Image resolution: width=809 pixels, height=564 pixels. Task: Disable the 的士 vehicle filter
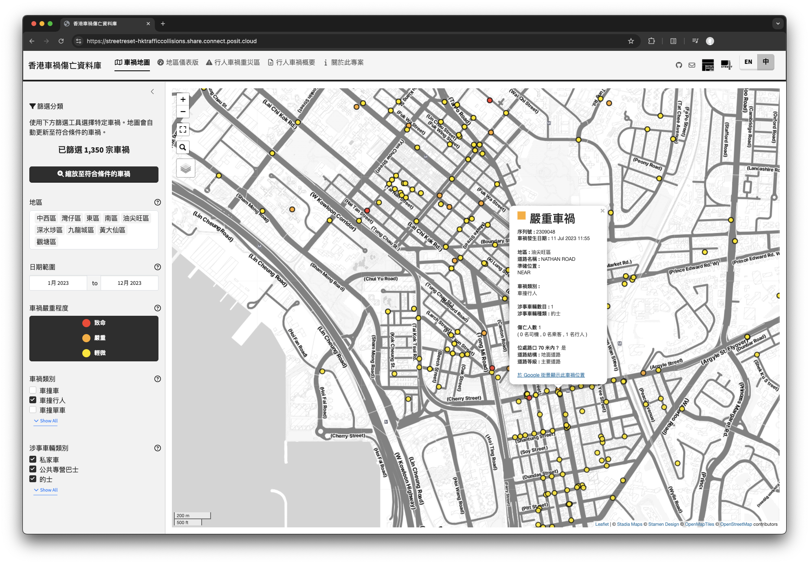click(x=33, y=479)
